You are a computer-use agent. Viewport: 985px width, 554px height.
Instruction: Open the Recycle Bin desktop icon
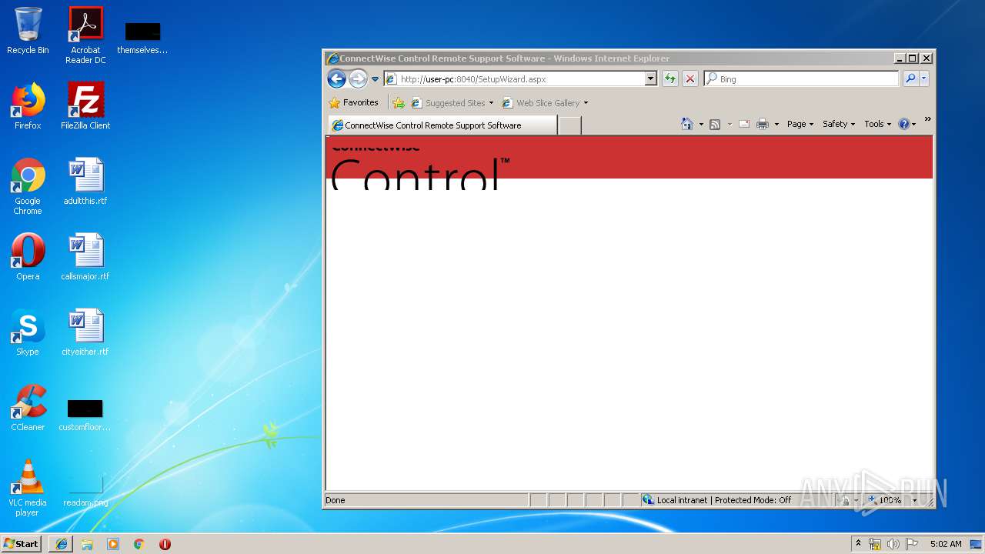point(28,31)
